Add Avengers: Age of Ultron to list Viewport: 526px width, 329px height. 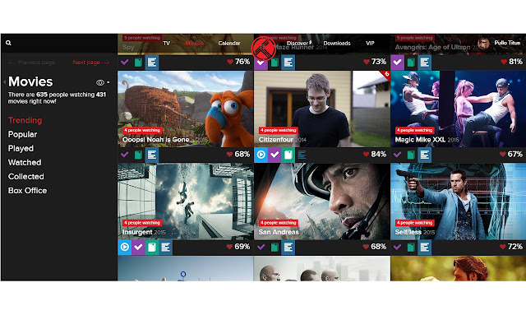point(424,63)
